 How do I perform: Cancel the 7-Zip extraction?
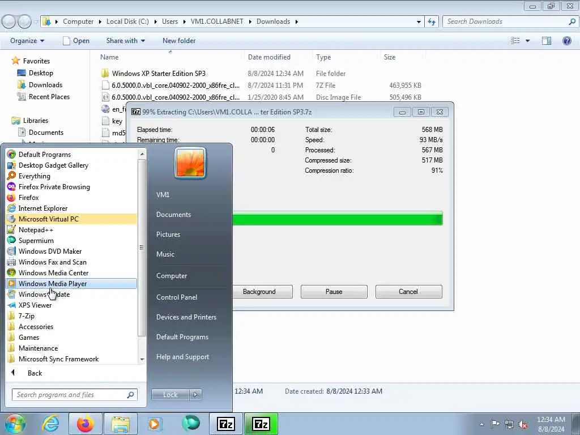point(408,292)
